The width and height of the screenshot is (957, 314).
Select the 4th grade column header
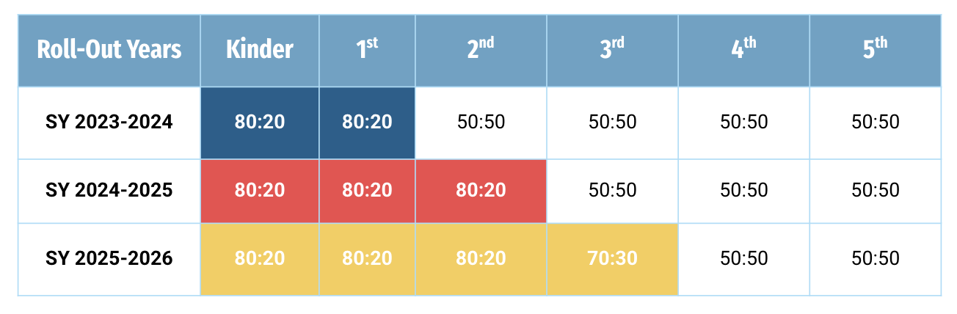[743, 50]
